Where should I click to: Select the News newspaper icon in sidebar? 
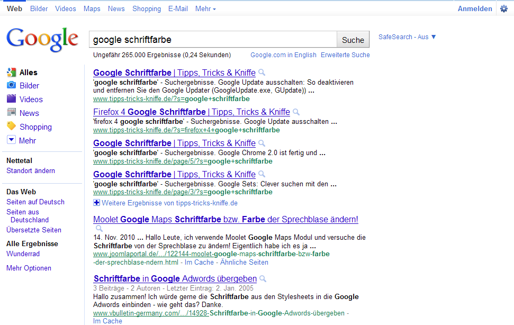[11, 112]
